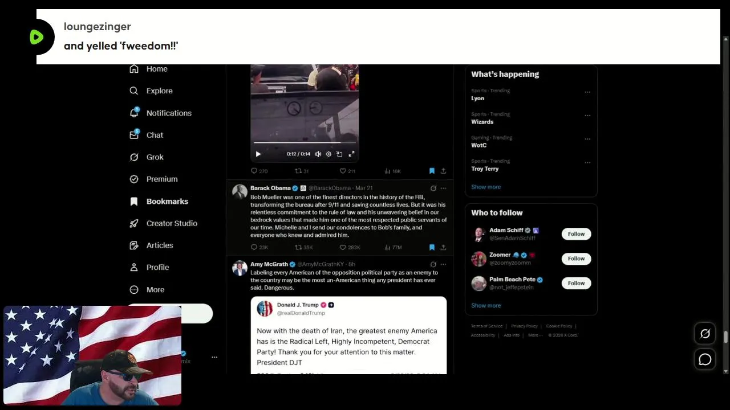Image resolution: width=730 pixels, height=410 pixels.
Task: Share Barack Obama's post
Action: click(443, 247)
